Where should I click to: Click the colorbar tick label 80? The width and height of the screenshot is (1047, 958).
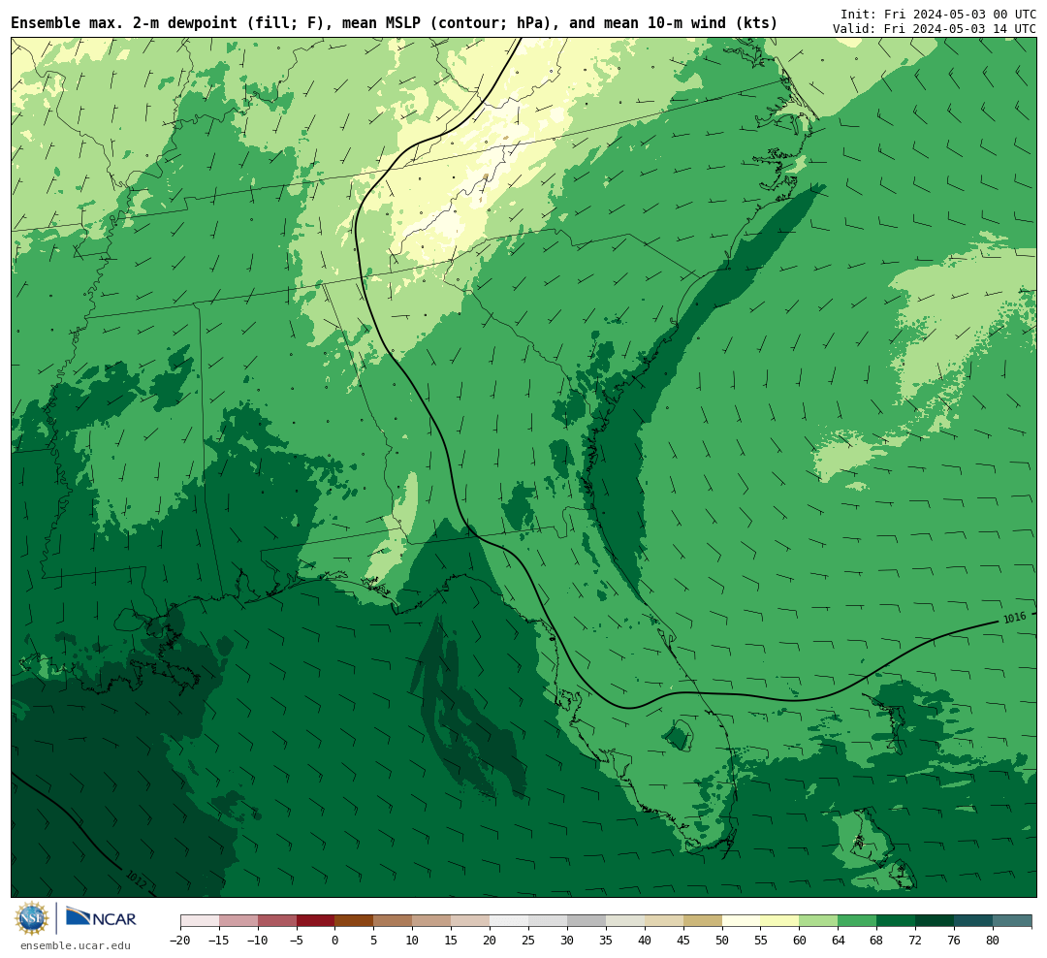(993, 940)
